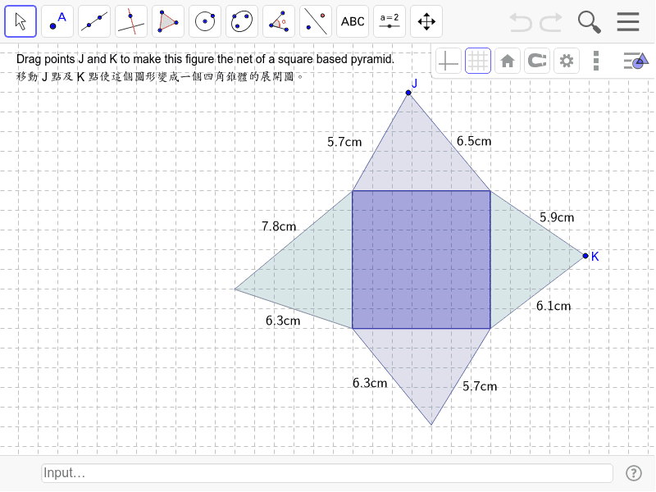Open the main hamburger menu

628,22
